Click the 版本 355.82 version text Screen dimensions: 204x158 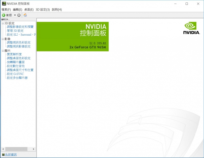[x=97, y=43]
